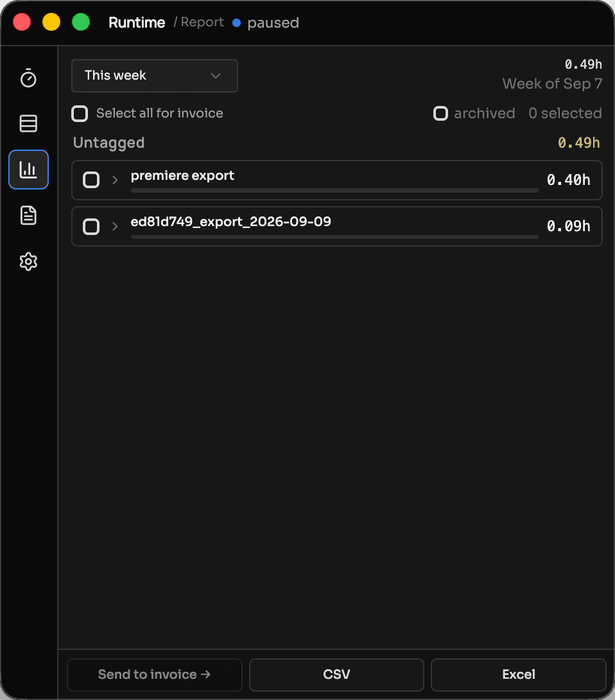615x700 pixels.
Task: Open the This week period dropdown
Action: point(155,75)
